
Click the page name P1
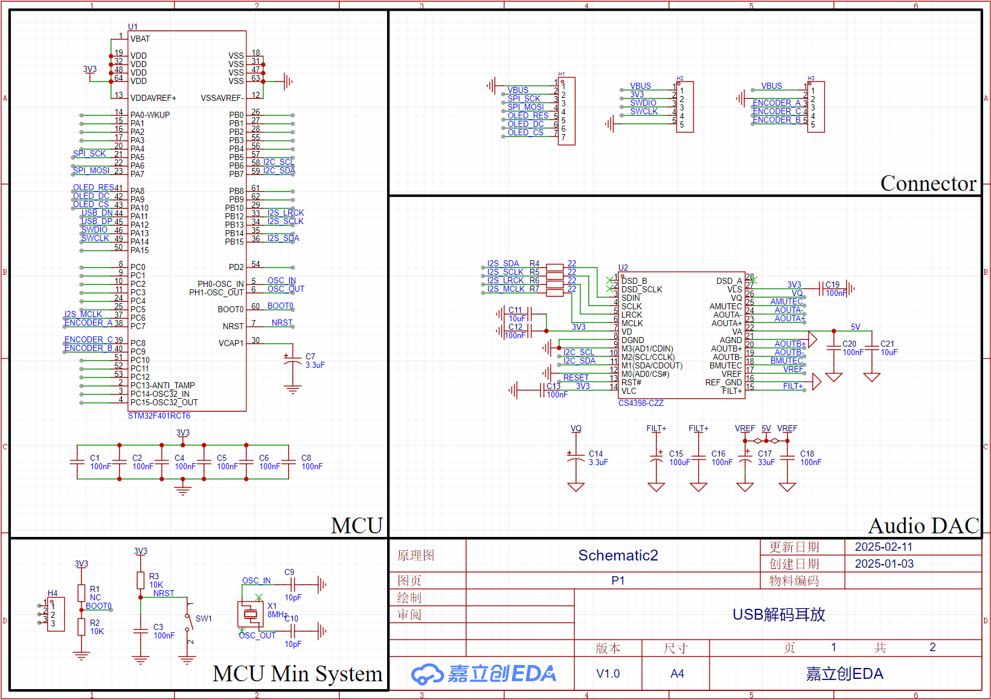pyautogui.click(x=618, y=580)
